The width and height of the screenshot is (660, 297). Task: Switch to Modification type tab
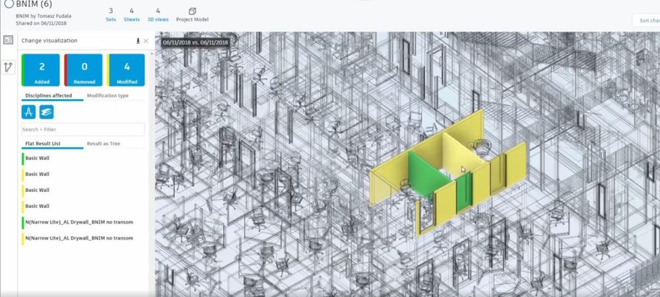point(108,96)
